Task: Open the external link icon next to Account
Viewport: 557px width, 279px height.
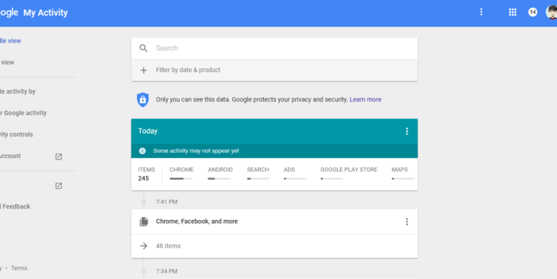Action: tap(59, 157)
